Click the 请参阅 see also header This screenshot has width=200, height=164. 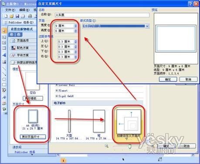click(x=17, y=147)
